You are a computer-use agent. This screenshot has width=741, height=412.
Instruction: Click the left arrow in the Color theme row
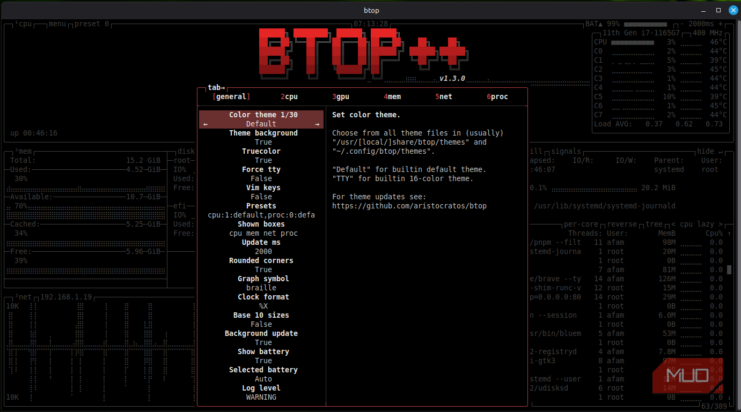(x=206, y=124)
